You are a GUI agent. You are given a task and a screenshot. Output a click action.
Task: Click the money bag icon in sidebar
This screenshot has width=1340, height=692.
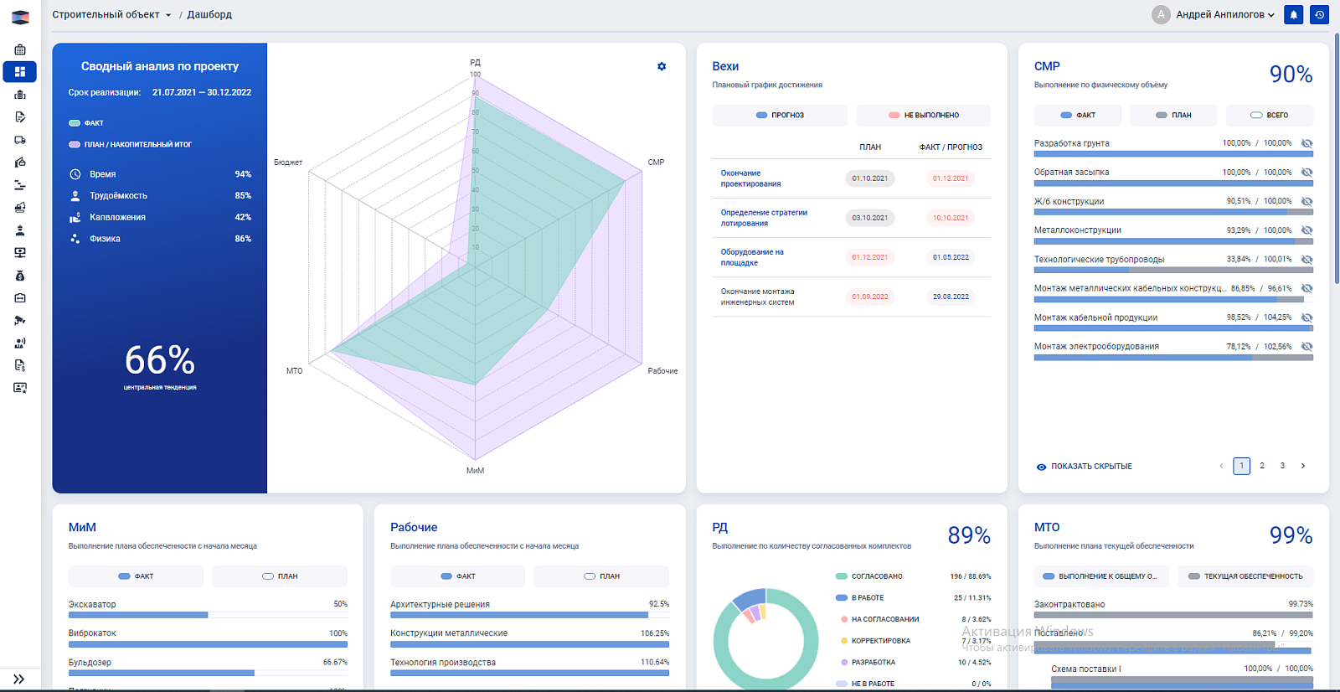click(x=20, y=276)
